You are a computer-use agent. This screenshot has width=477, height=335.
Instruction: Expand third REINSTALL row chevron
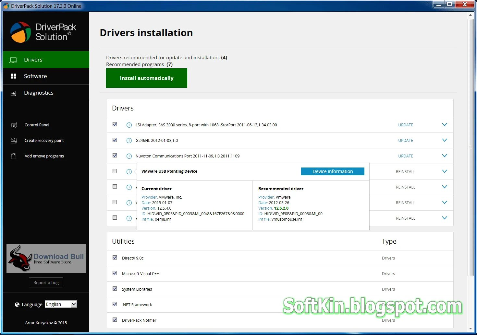coord(445,202)
